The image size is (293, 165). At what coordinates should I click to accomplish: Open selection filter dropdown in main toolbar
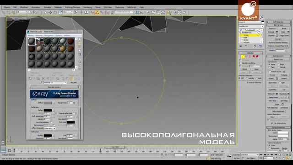22,12
